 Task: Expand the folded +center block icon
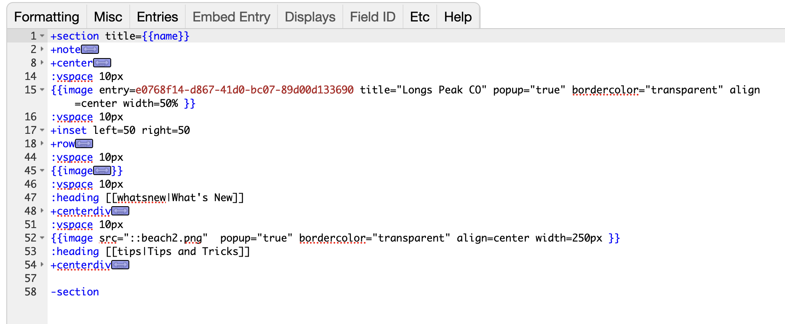(x=102, y=63)
